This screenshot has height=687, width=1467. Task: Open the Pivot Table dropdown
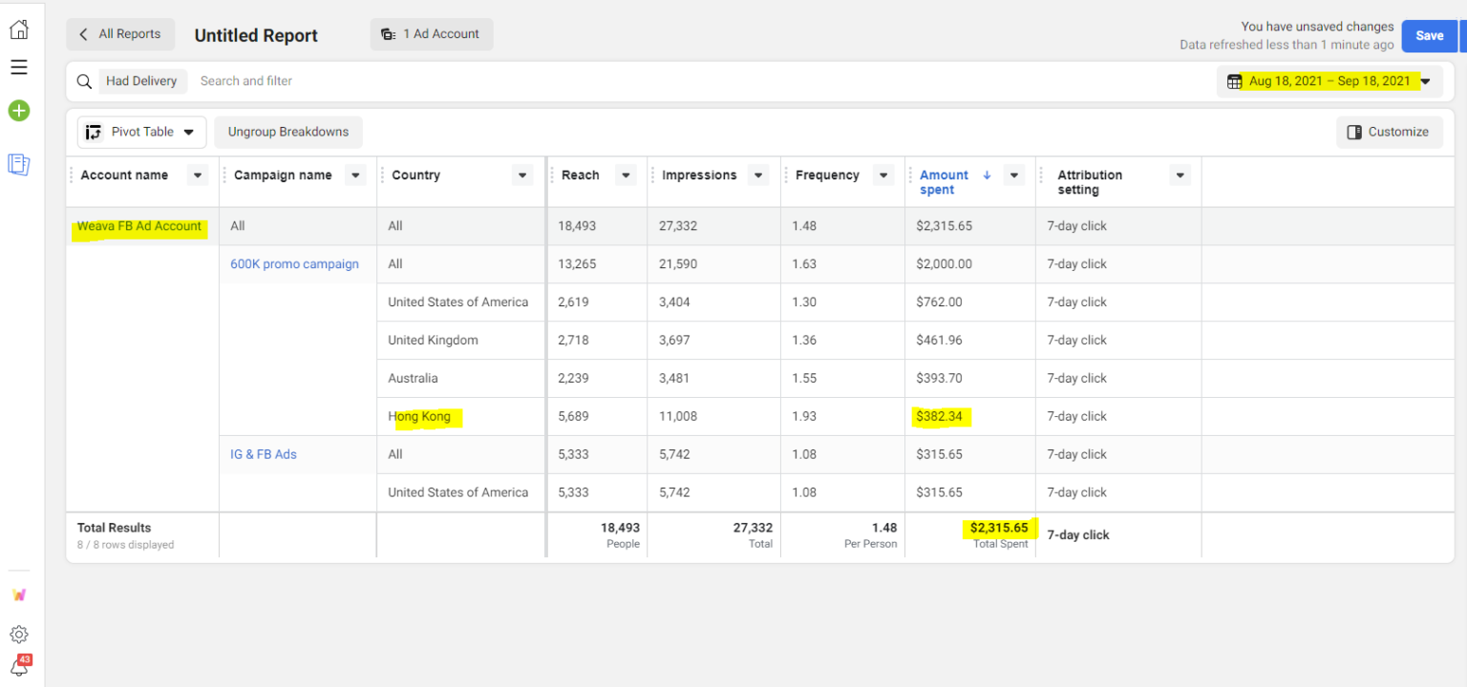(x=141, y=132)
